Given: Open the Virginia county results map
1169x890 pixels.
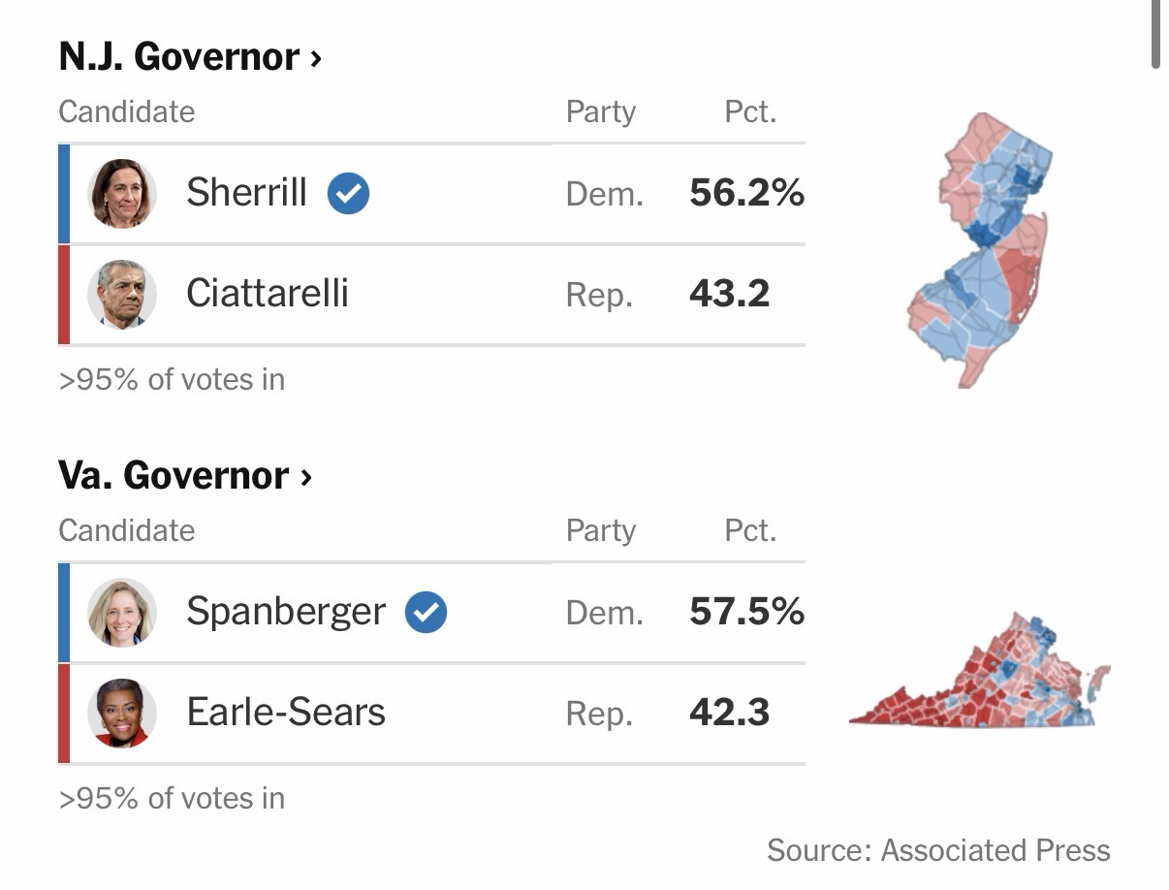Looking at the screenshot, I should [x=979, y=675].
